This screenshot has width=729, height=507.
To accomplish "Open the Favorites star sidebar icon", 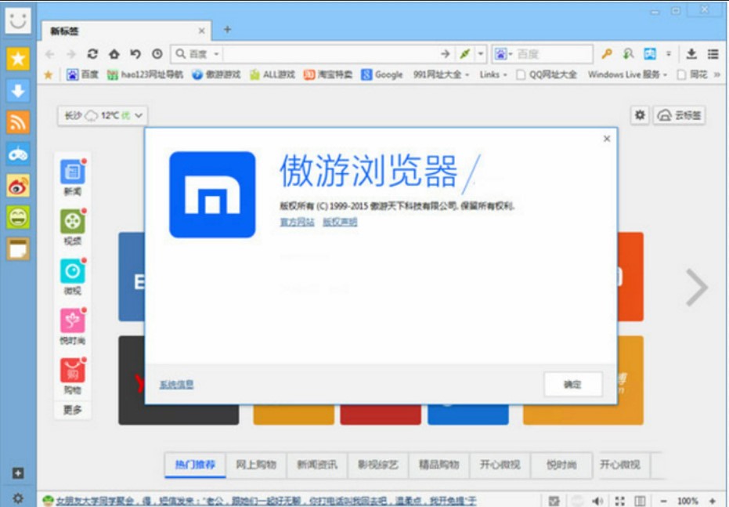I will coord(18,59).
